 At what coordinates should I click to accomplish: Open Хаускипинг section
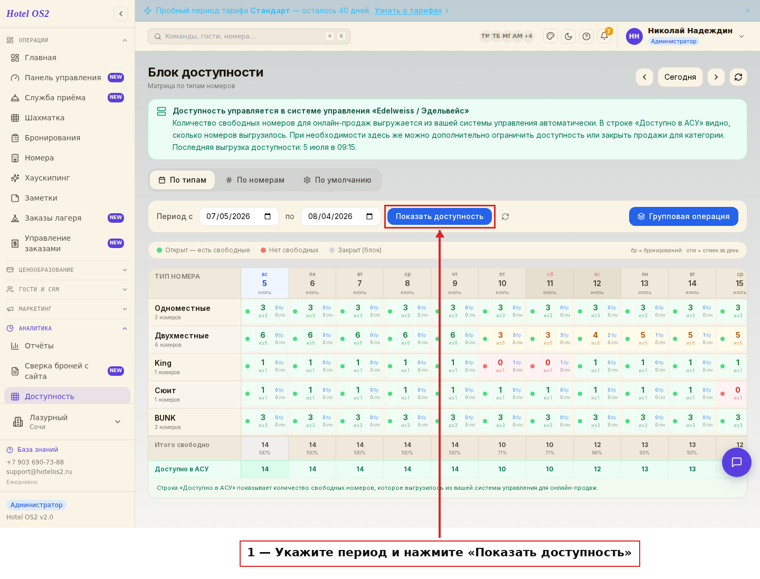67,178
